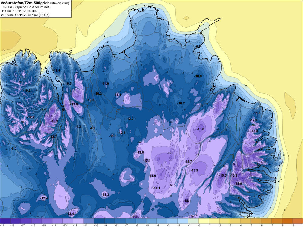
Task: Click the -13.3 temperature label
Action: pos(105,195)
